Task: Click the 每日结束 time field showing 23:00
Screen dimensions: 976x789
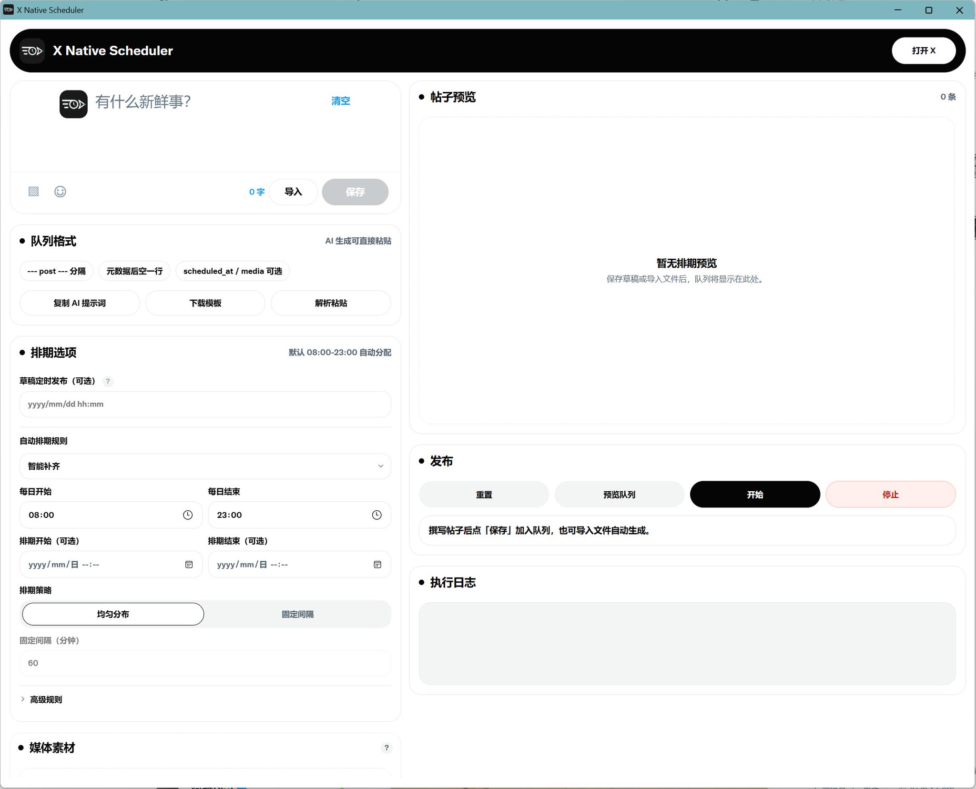Action: [x=300, y=515]
